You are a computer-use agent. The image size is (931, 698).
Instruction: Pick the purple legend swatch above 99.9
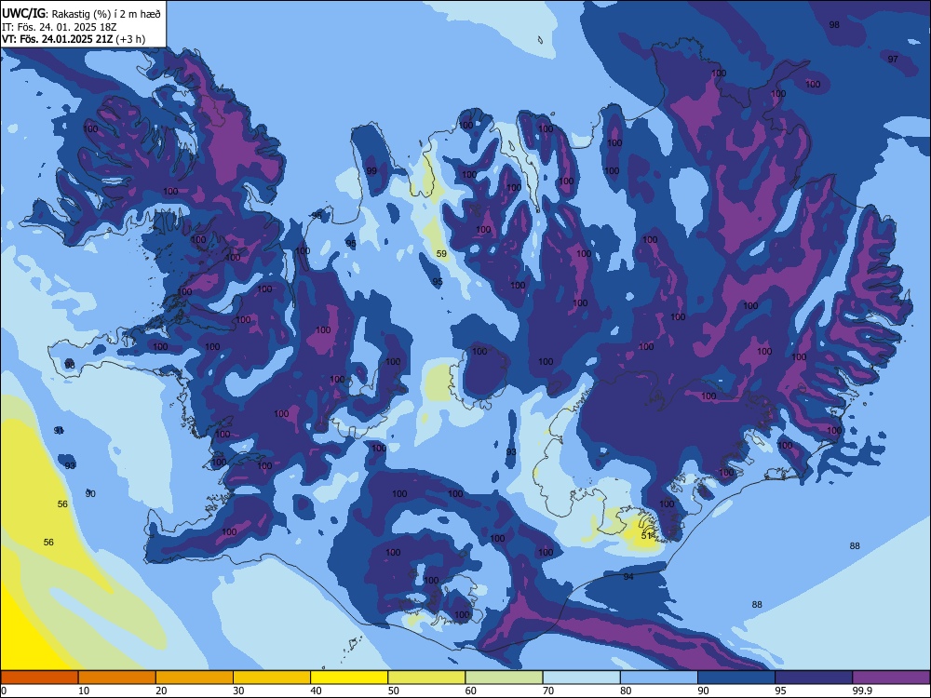891,678
